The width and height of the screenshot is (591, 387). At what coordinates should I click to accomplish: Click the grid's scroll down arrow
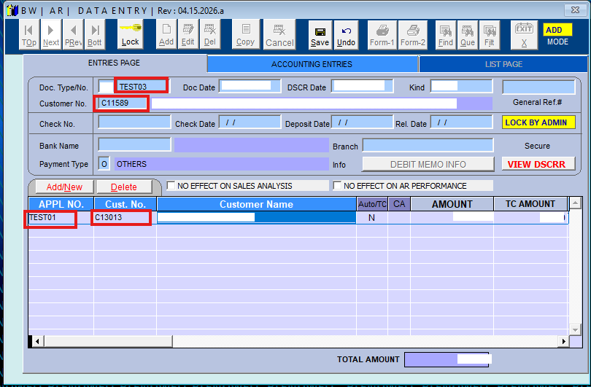click(x=575, y=330)
